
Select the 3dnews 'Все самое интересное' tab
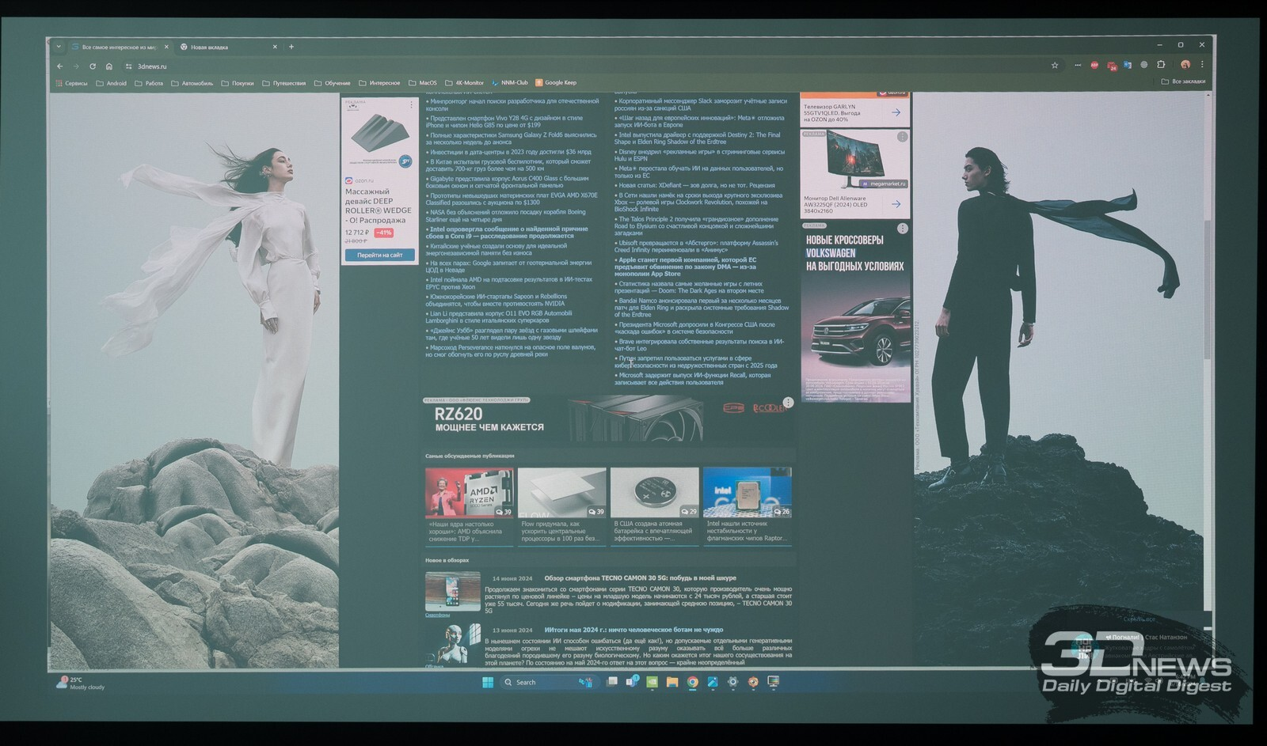(x=119, y=47)
